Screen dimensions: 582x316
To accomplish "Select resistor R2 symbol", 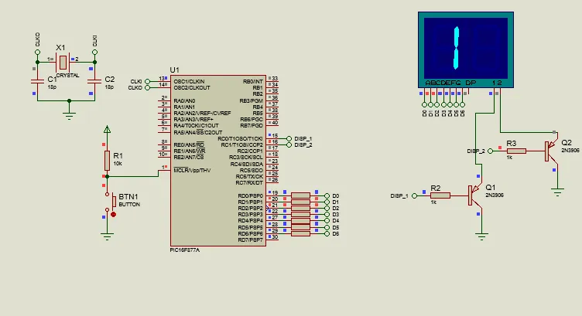I will click(440, 195).
